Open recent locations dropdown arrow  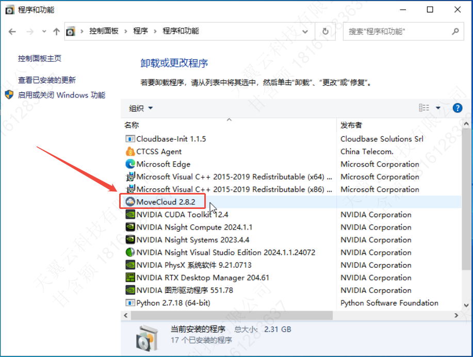(44, 31)
